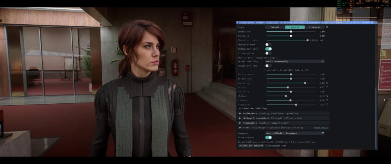Select the Cinematic style button
The image size is (391, 164).
pyautogui.click(x=315, y=27)
